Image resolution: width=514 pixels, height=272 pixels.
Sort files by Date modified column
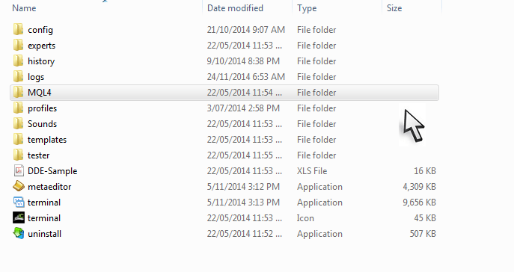tap(235, 8)
